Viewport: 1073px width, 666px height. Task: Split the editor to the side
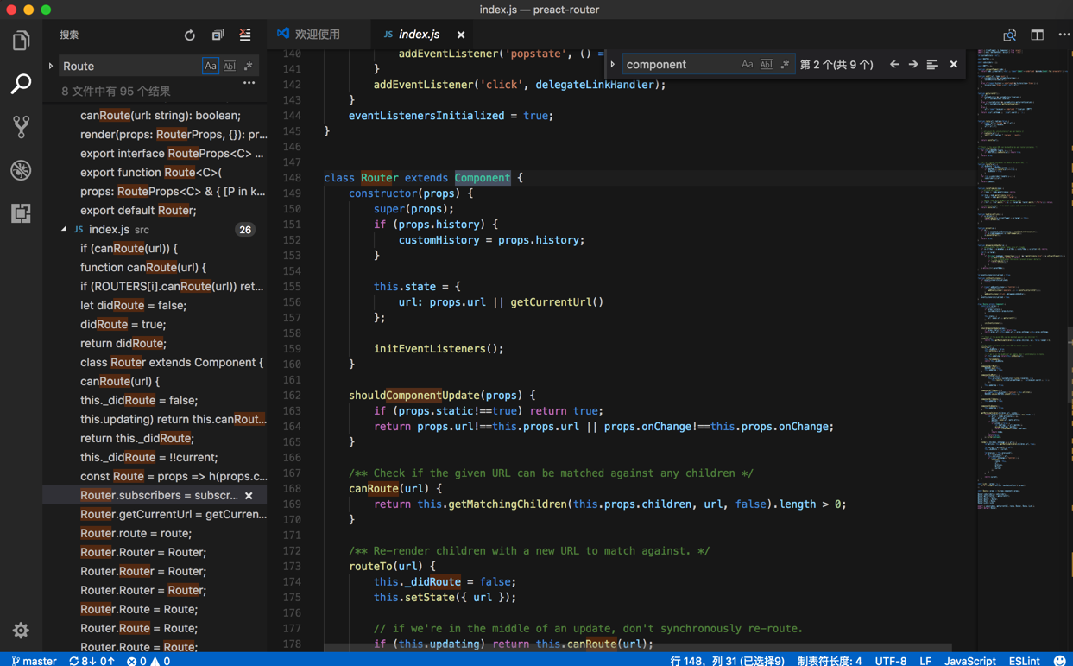pyautogui.click(x=1037, y=35)
